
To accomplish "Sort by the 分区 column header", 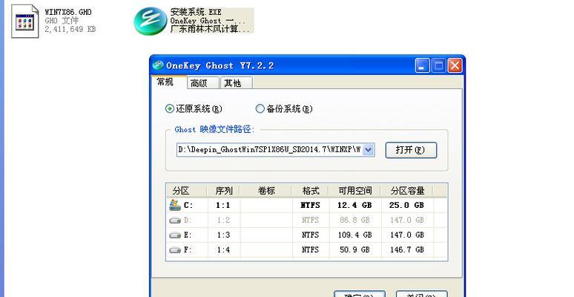I will 186,191.
